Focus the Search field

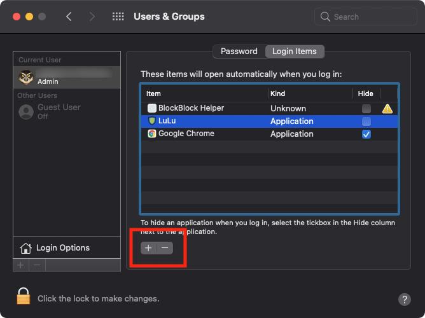coord(365,17)
